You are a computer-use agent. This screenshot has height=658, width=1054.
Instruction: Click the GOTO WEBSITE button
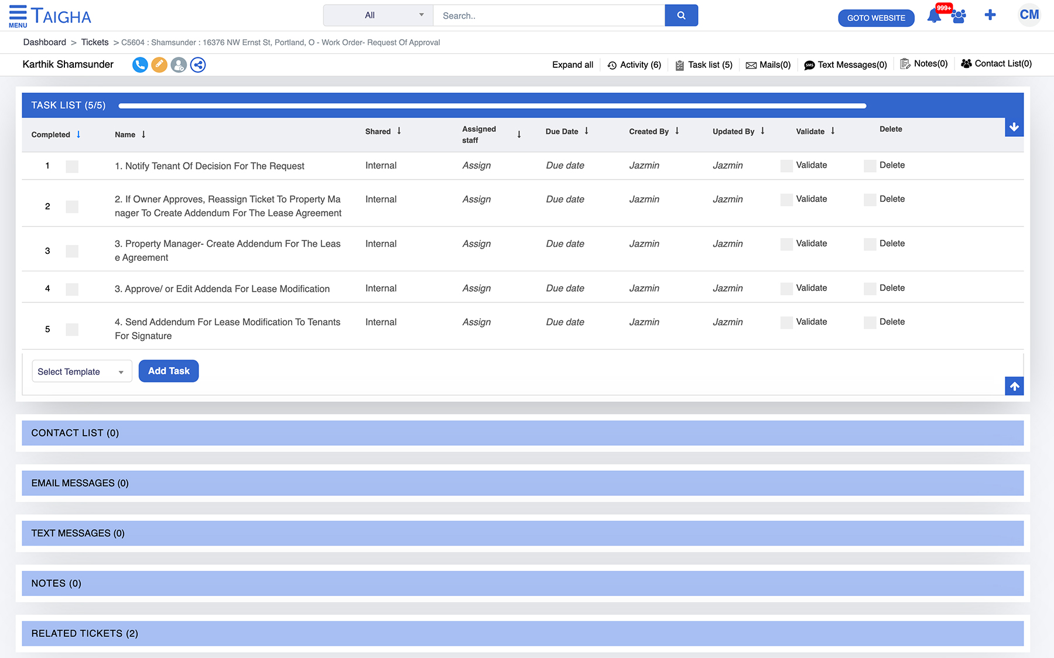pyautogui.click(x=876, y=18)
